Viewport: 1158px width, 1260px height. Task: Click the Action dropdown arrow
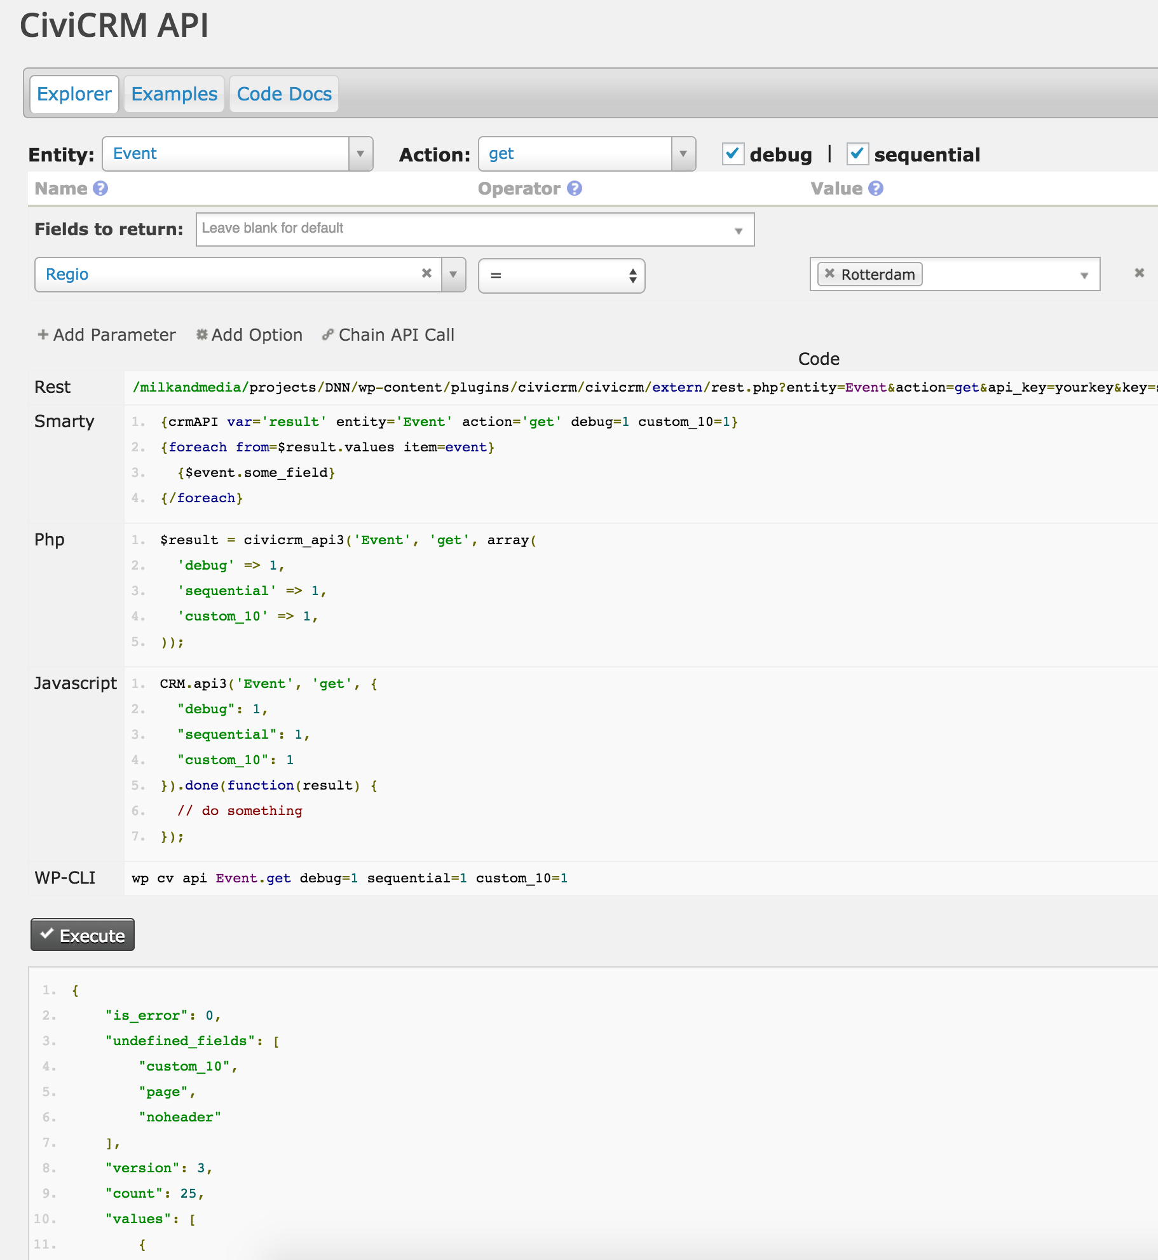pyautogui.click(x=683, y=154)
